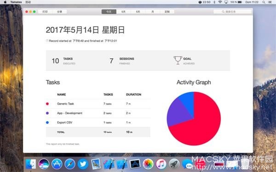Select the 今天 (Today) segment tab
The width and height of the screenshot is (276, 172).
109,11
